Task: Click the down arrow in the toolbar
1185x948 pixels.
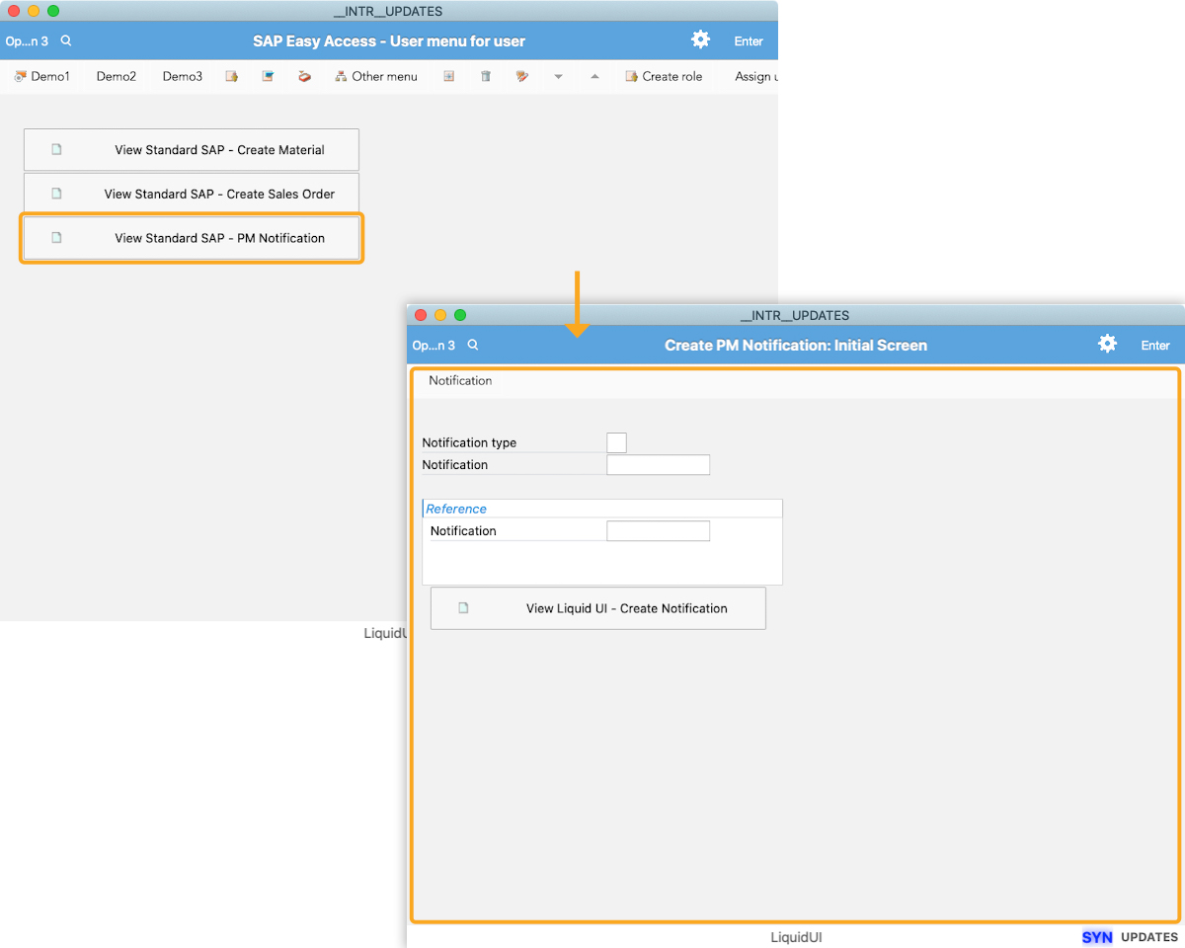Action: (558, 77)
